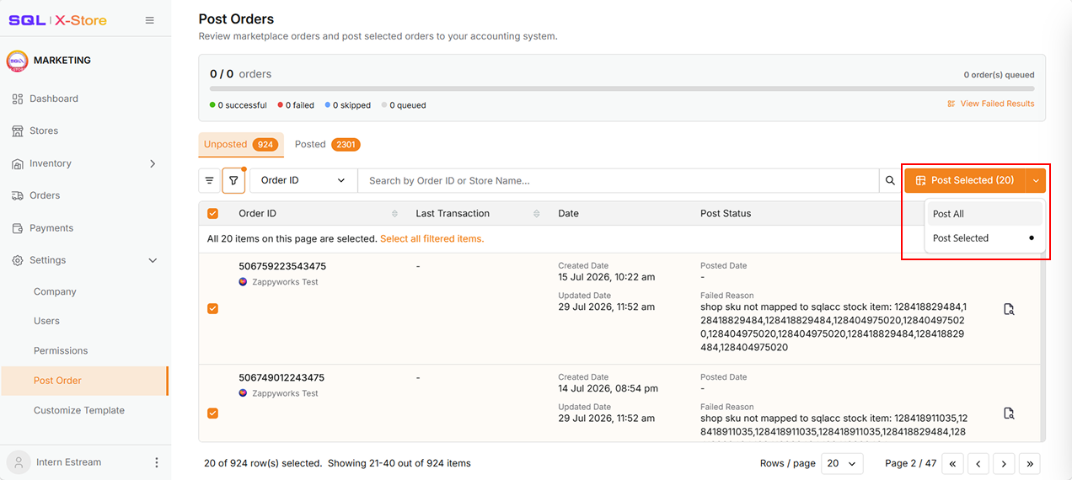Select Post Order in sidebar

click(x=84, y=381)
